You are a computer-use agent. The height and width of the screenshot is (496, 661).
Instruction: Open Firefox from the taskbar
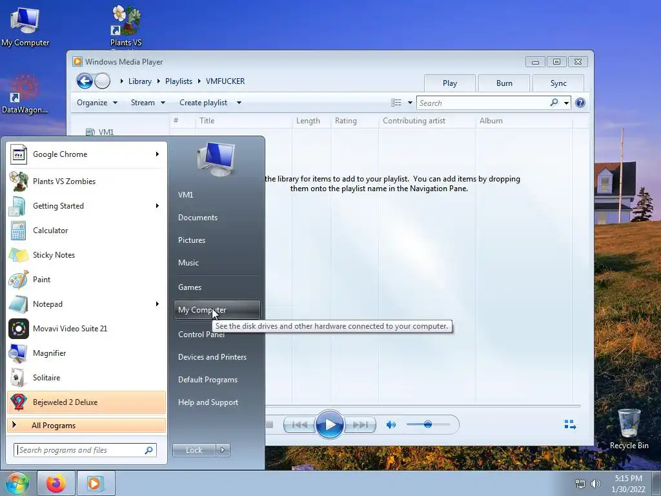click(56, 483)
